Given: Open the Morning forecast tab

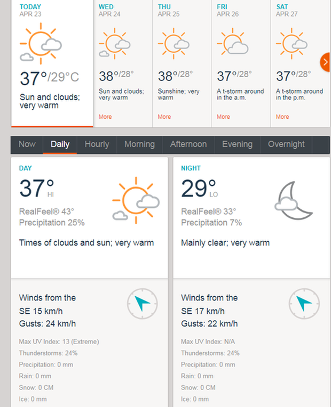Looking at the screenshot, I should click(139, 144).
